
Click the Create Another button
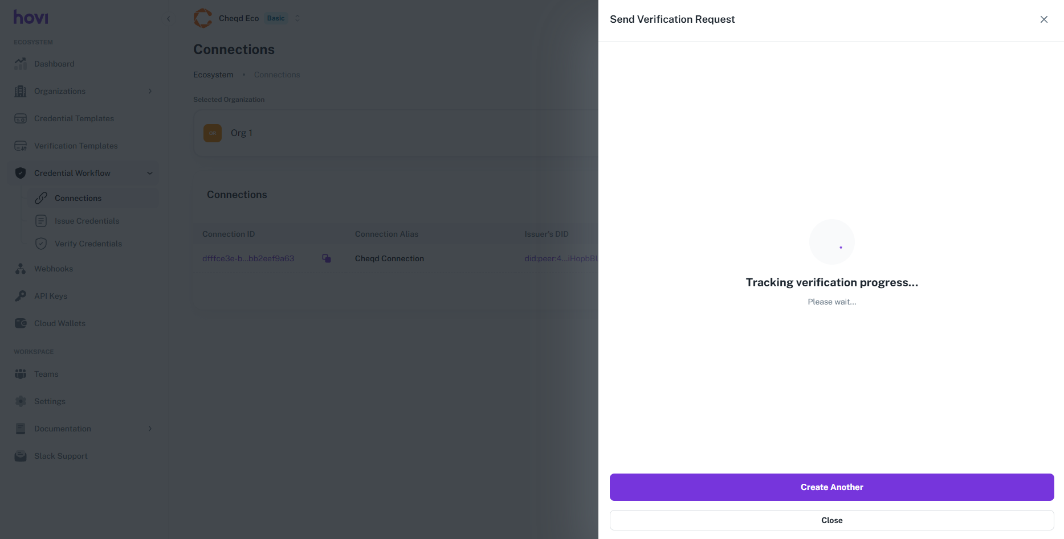pyautogui.click(x=831, y=487)
